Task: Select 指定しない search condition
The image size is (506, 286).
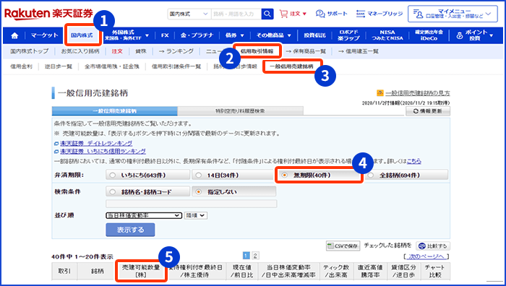Action: [x=234, y=191]
